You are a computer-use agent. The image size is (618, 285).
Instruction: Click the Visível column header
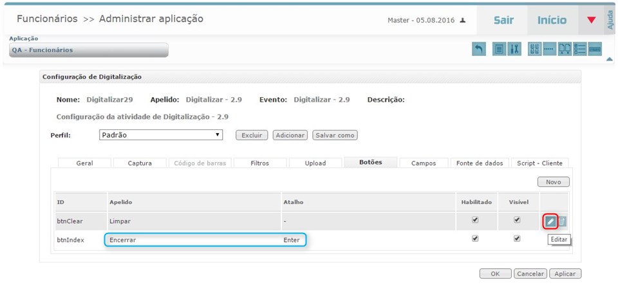(x=518, y=202)
